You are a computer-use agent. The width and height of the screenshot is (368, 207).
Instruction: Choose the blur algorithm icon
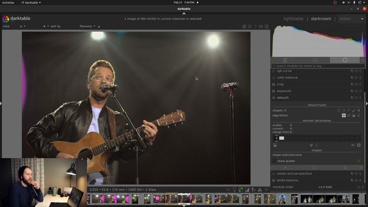click(359, 116)
